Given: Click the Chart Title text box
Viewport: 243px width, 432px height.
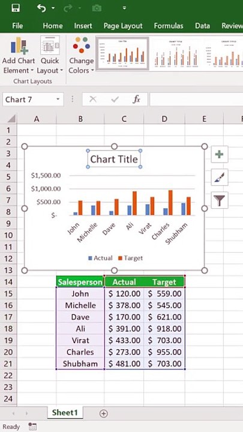Looking at the screenshot, I should click(x=114, y=159).
